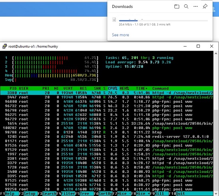Choose F4 Filter in htop footer
The image size is (219, 196).
click(x=66, y=194)
